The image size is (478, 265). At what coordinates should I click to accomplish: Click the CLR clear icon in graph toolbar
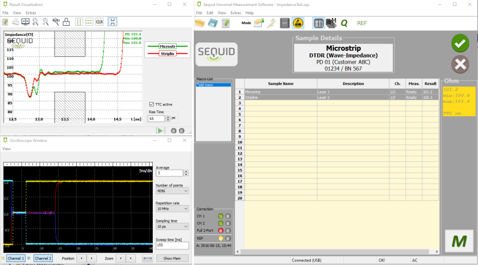(99, 22)
